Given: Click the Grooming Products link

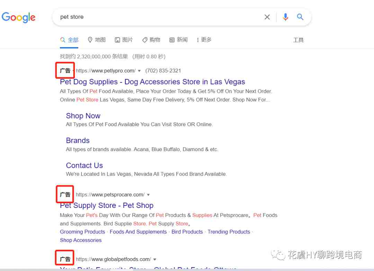Looking at the screenshot, I should click(x=82, y=232).
